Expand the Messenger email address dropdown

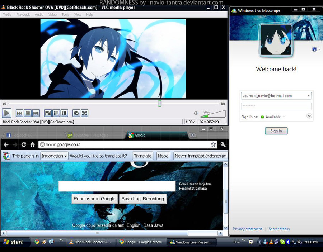coord(308,96)
